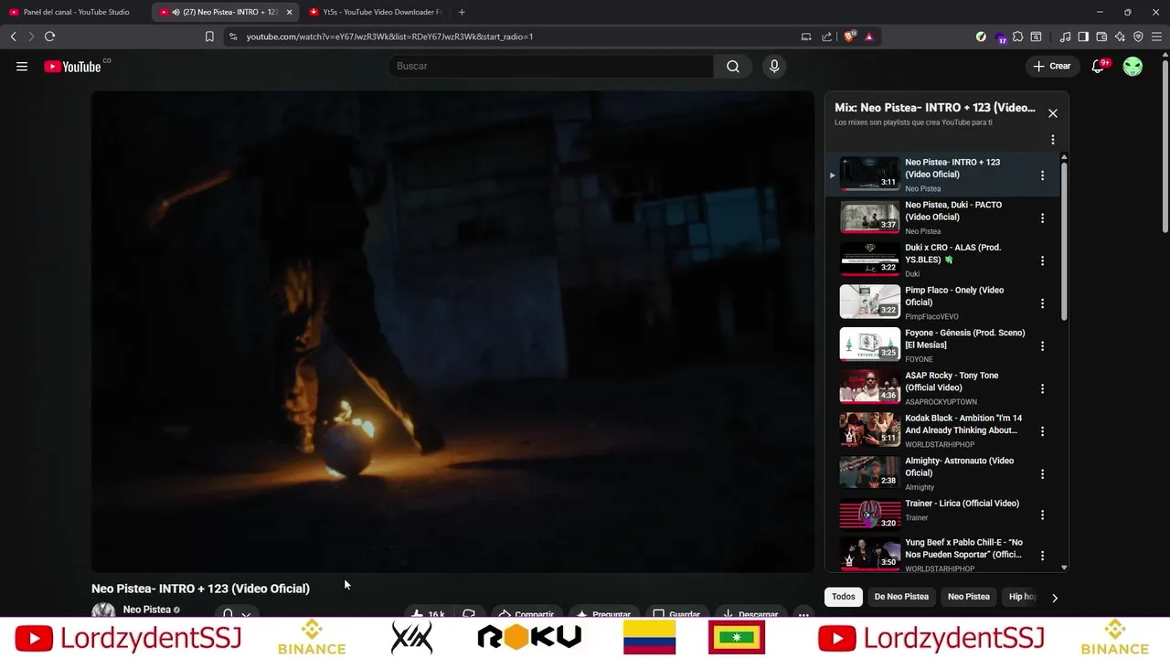Screen dimensions: 1170x658
Task: Open the Brave Wallet icon
Action: pyautogui.click(x=1101, y=37)
